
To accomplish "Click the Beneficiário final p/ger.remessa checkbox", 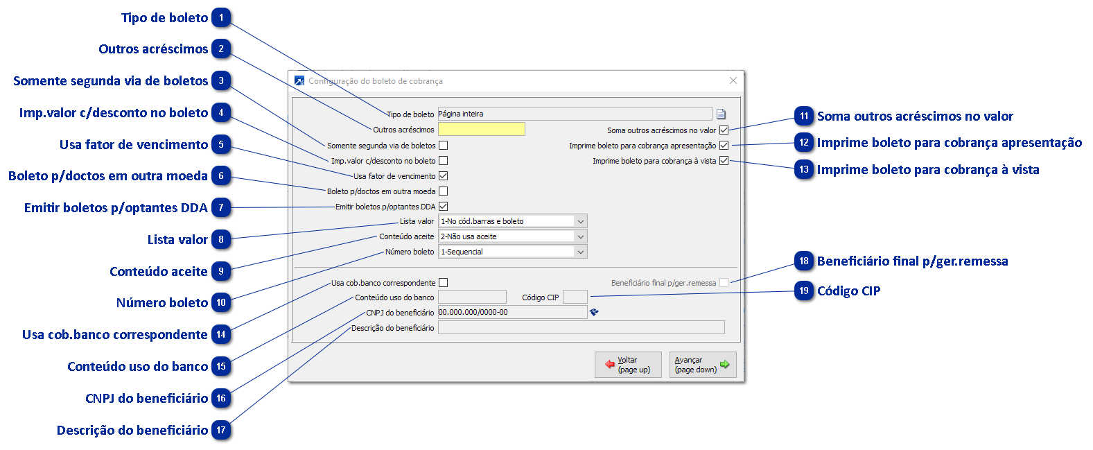I will 724,283.
